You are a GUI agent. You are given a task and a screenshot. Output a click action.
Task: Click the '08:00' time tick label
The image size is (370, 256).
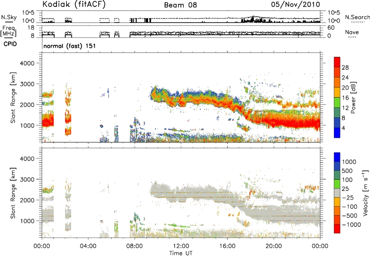pyautogui.click(x=135, y=246)
